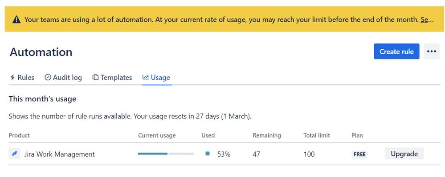The image size is (445, 177).
Task: Click the lightning bolt Rules icon
Action: [12, 77]
